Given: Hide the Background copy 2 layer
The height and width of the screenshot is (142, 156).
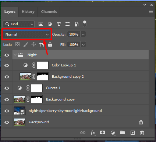Looking at the screenshot, I should click(x=7, y=77).
